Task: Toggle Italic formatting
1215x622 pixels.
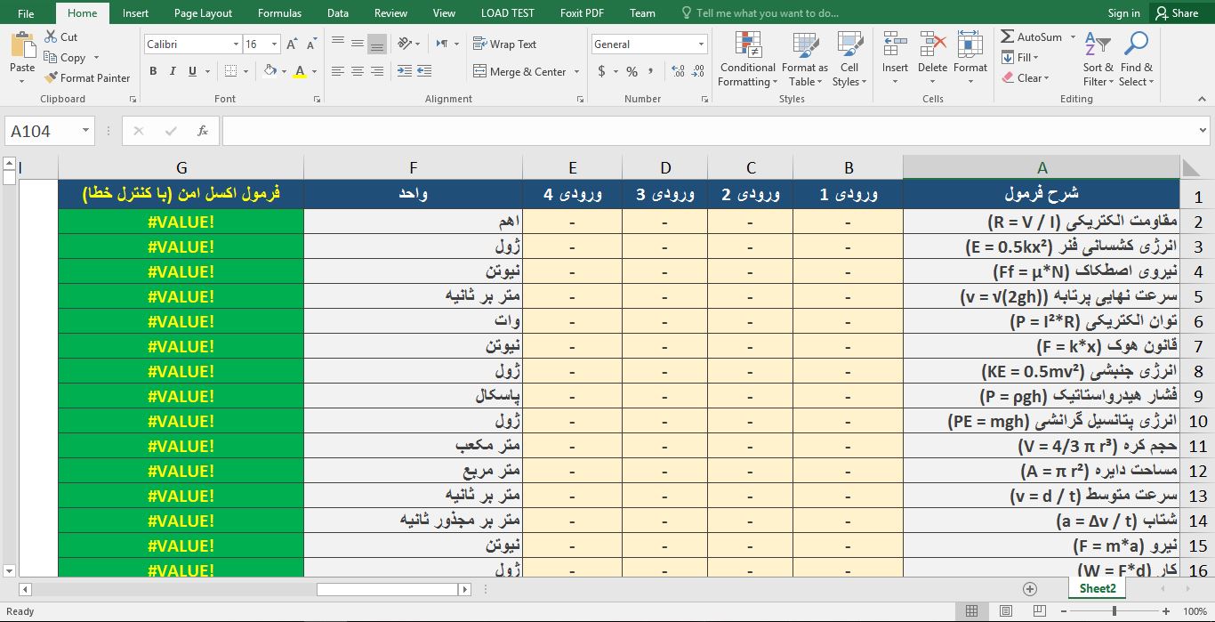Action: 174,71
